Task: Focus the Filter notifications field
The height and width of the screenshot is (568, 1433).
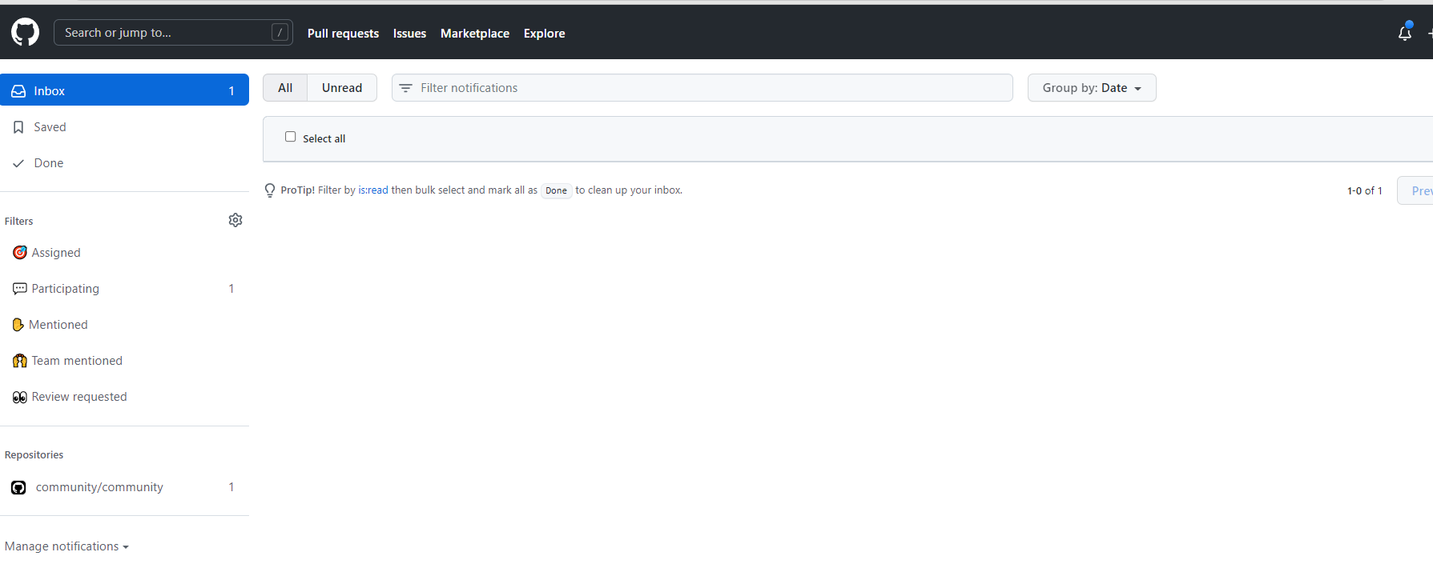Action: pos(702,88)
